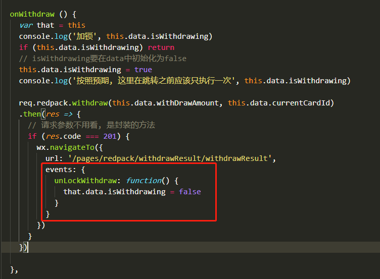Click the withdrawResult url path string

(x=169, y=158)
